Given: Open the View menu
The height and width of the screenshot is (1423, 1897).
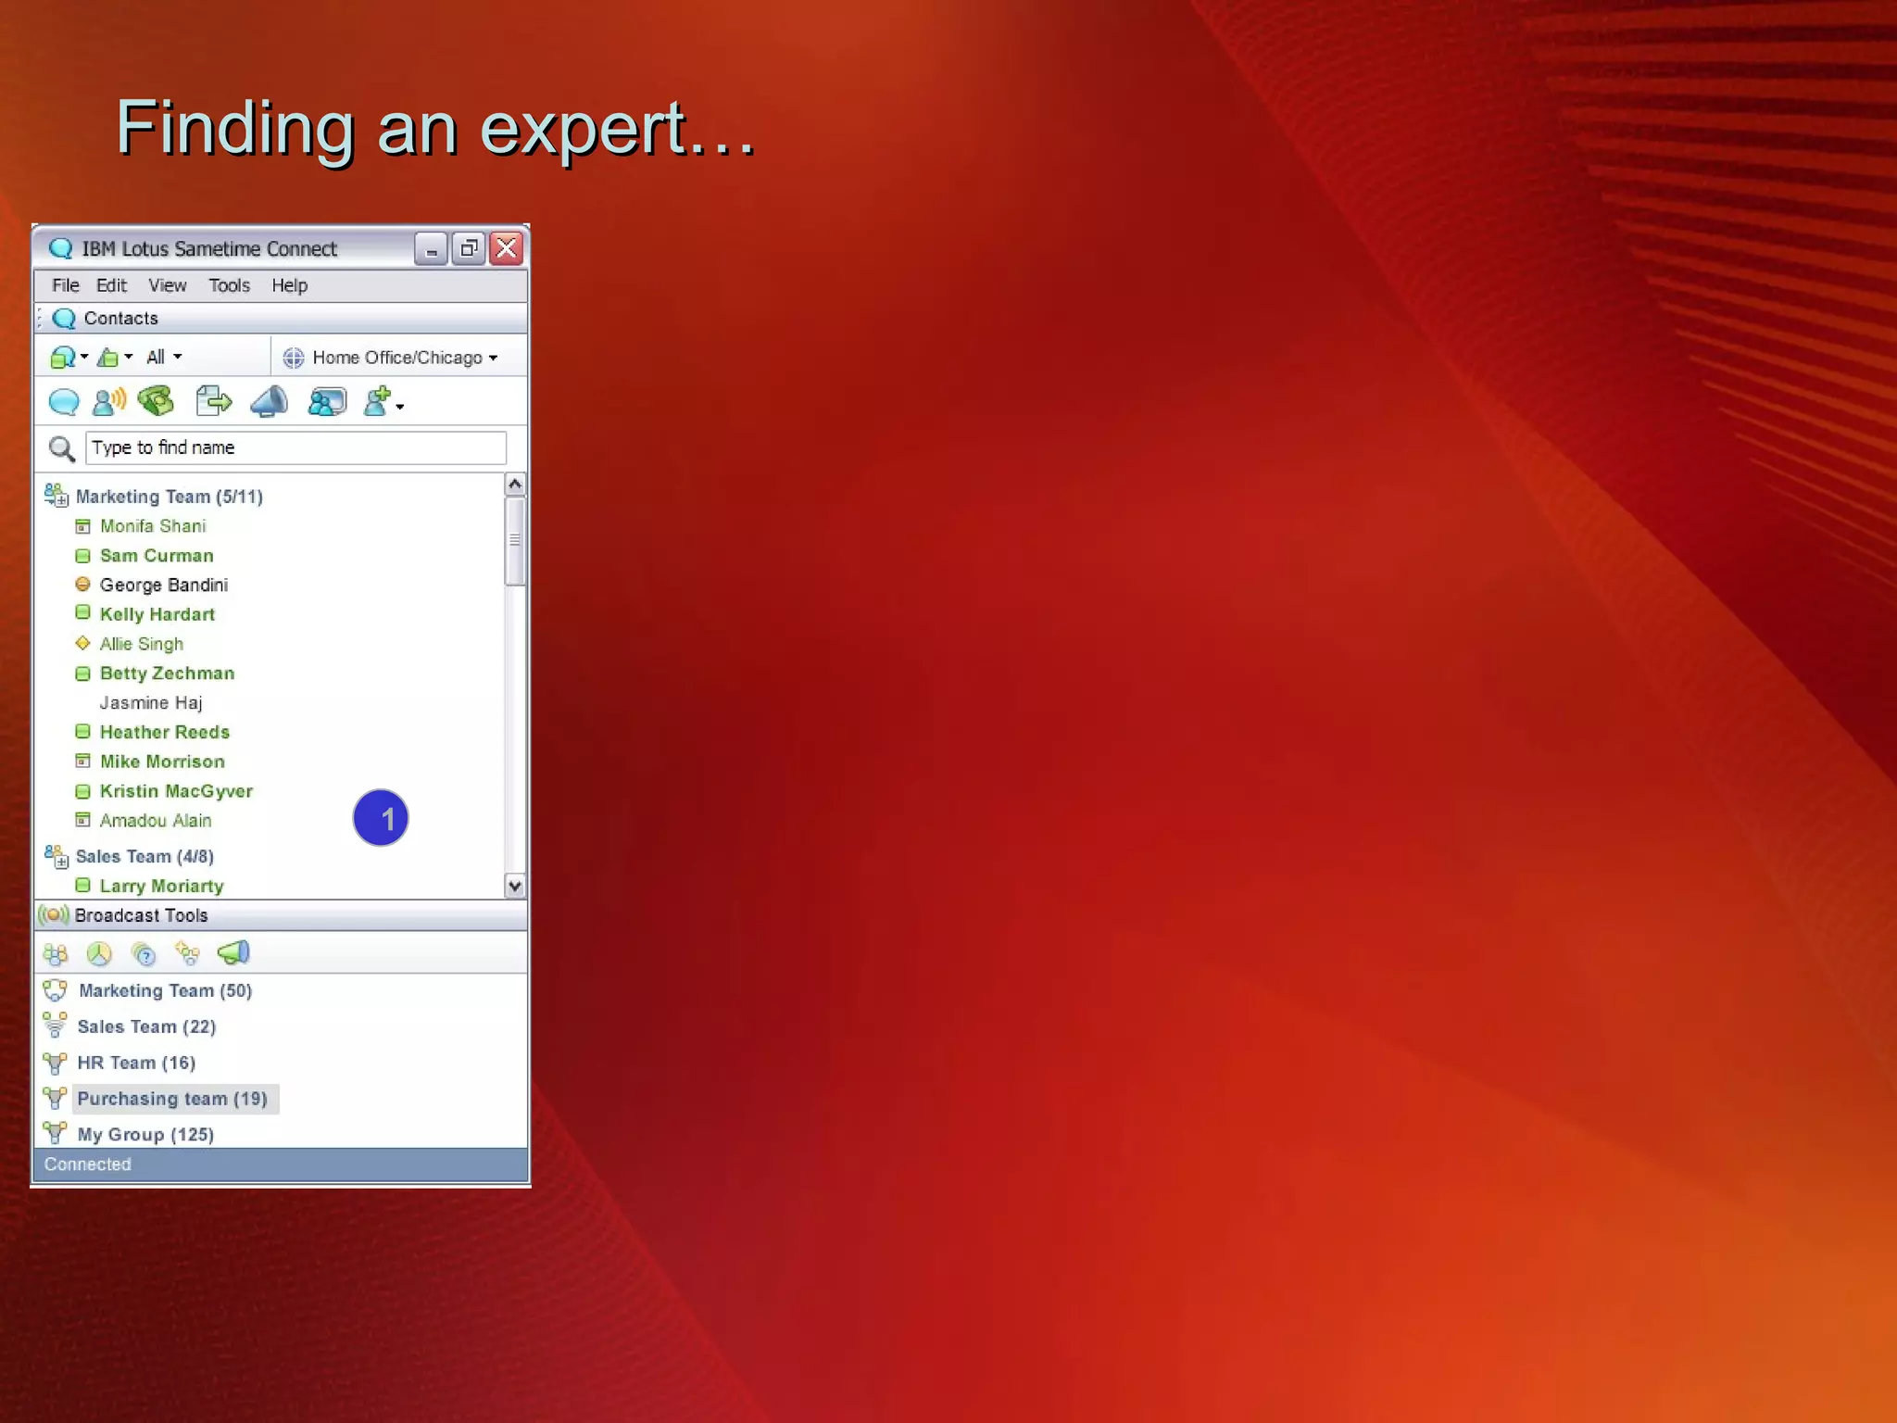Looking at the screenshot, I should pos(168,285).
